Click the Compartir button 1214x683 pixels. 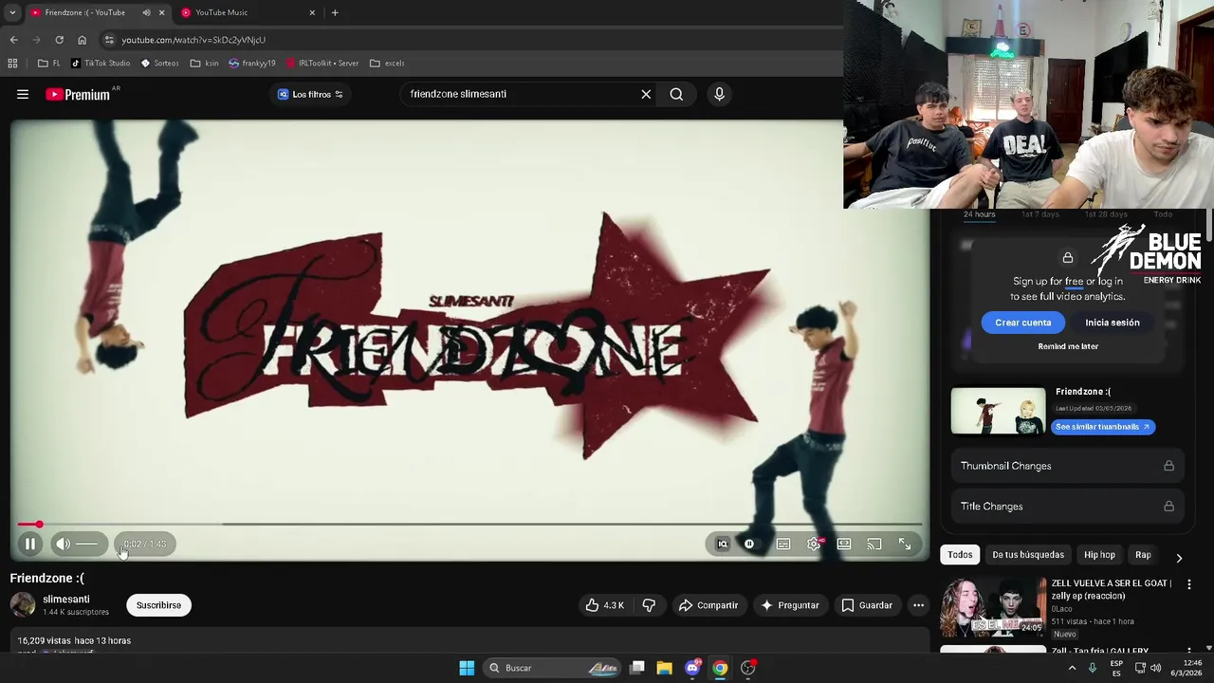click(x=708, y=605)
